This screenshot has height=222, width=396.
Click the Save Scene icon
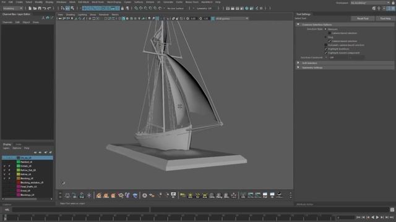click(40, 8)
